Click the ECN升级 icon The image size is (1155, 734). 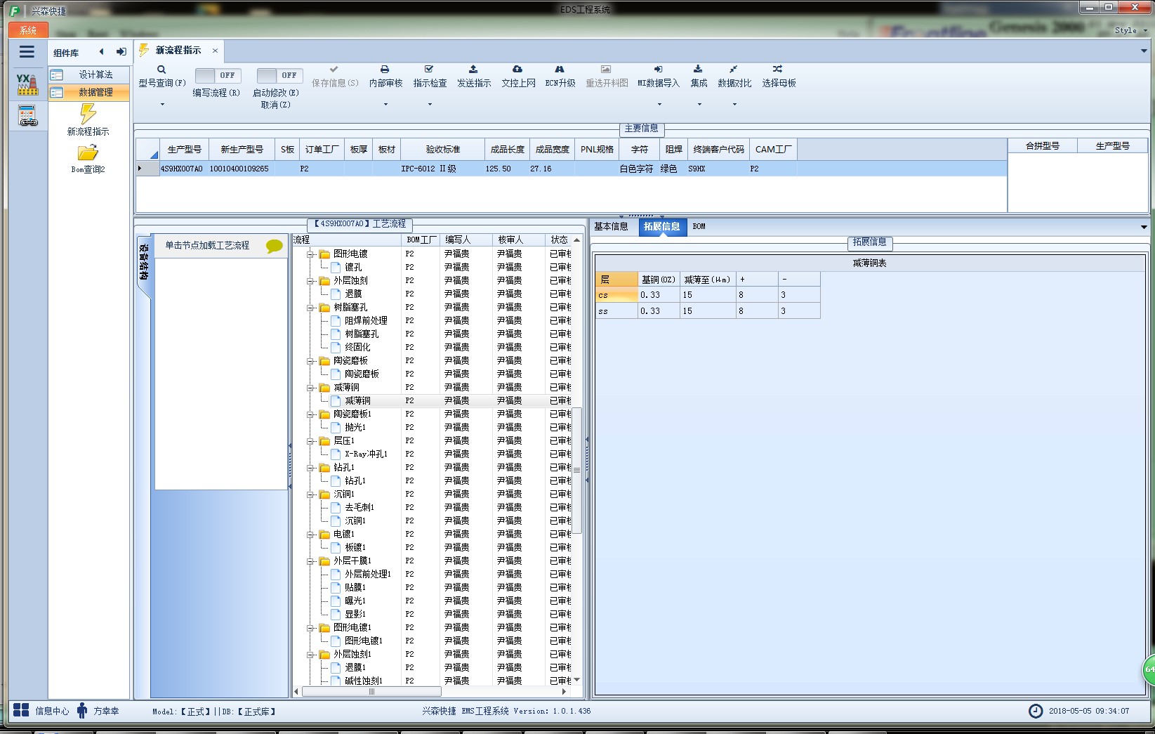[560, 70]
